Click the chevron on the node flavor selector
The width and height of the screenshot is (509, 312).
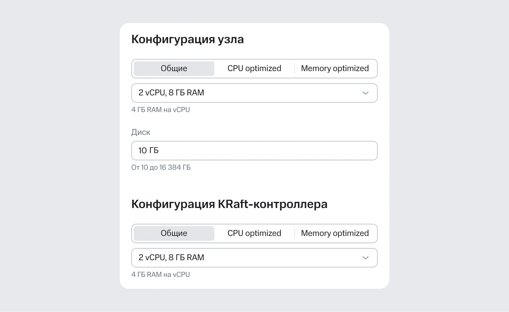coord(366,93)
